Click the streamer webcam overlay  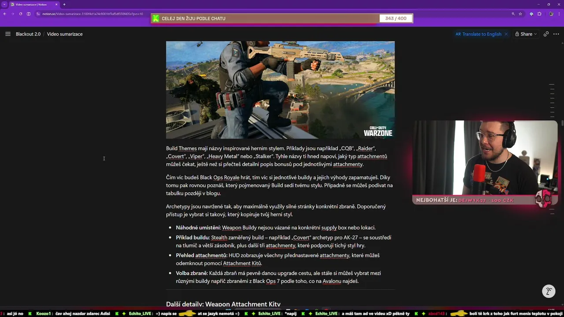pos(485,158)
